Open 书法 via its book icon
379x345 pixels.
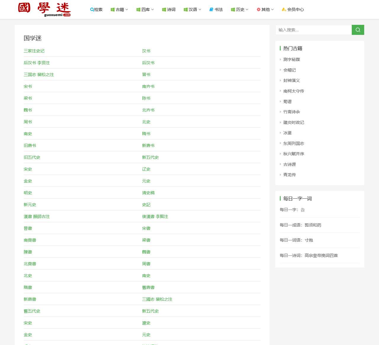211,9
